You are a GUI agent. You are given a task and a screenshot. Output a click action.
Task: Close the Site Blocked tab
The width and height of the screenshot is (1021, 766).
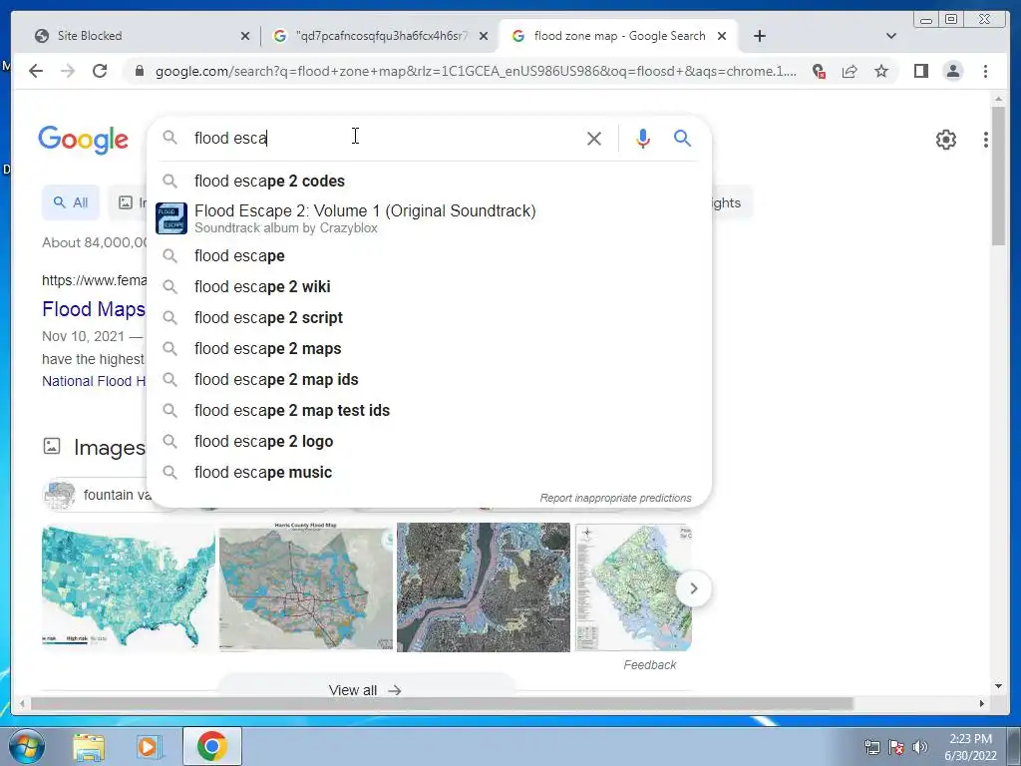(245, 37)
